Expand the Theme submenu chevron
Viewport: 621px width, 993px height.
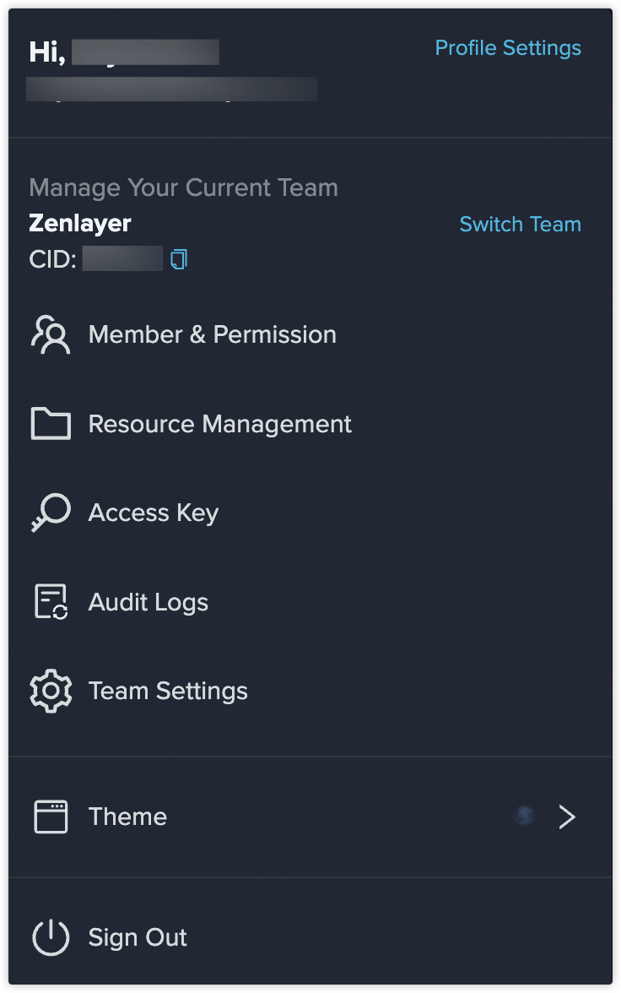(x=567, y=817)
